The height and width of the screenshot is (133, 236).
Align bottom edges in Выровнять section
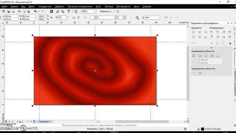coord(205,37)
